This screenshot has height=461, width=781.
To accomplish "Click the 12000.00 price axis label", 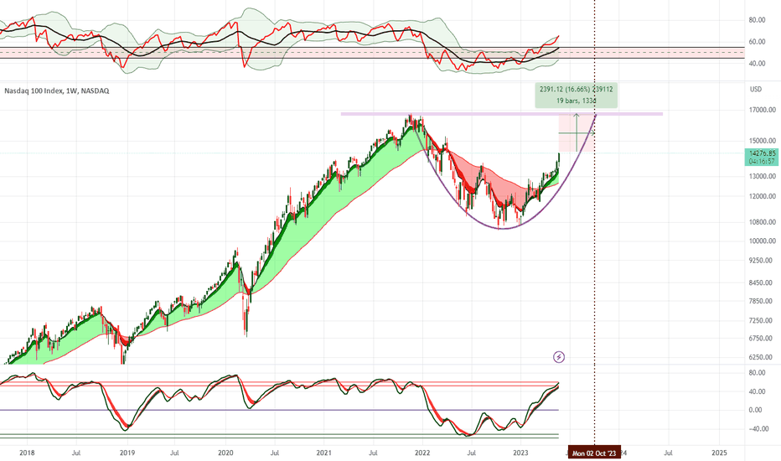I will click(x=762, y=196).
